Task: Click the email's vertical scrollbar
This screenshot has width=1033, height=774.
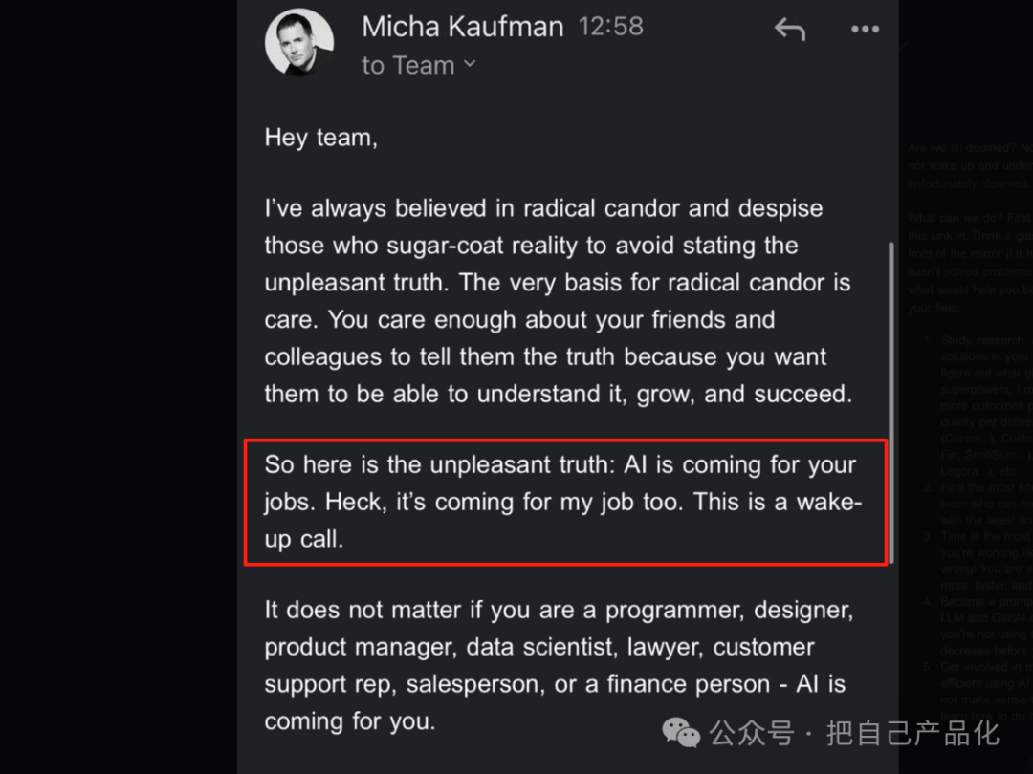Action: pyautogui.click(x=891, y=403)
